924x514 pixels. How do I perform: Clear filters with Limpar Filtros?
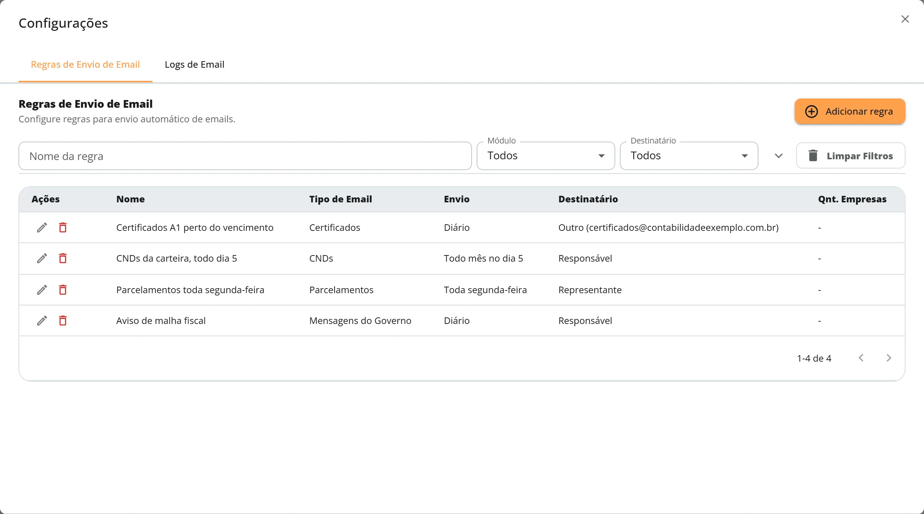tap(850, 156)
